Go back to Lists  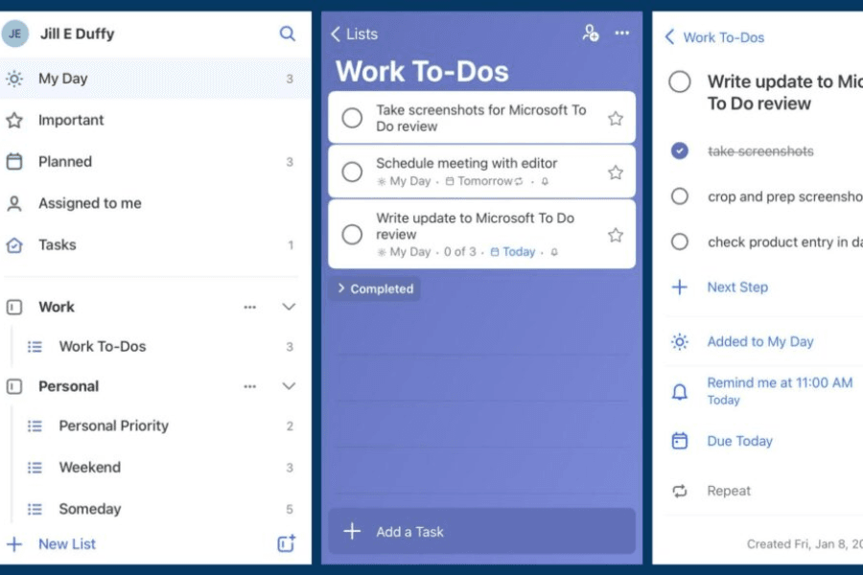click(354, 34)
